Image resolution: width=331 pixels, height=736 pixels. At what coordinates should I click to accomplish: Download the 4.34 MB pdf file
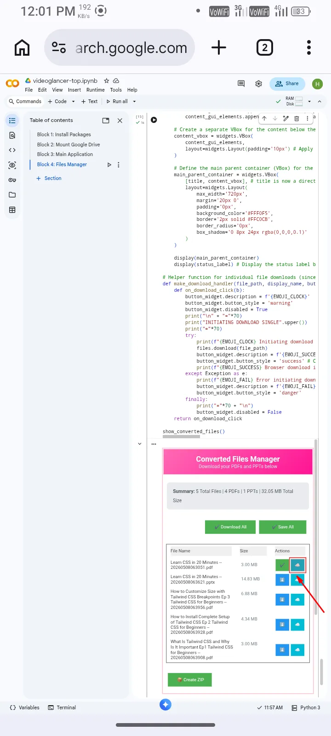282,625
